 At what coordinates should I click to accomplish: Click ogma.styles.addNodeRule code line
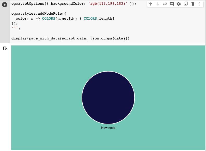pos(39,14)
